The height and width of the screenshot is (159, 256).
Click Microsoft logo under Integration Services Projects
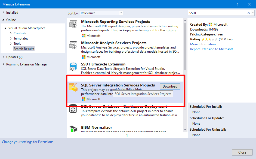click(x=84, y=99)
